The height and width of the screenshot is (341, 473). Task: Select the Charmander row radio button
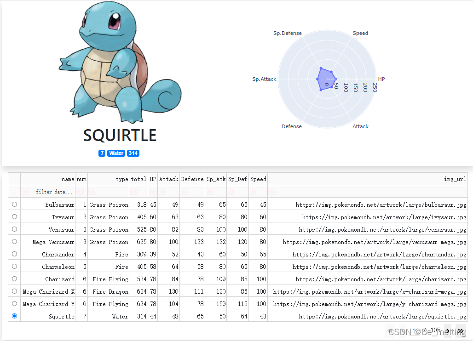click(x=14, y=254)
